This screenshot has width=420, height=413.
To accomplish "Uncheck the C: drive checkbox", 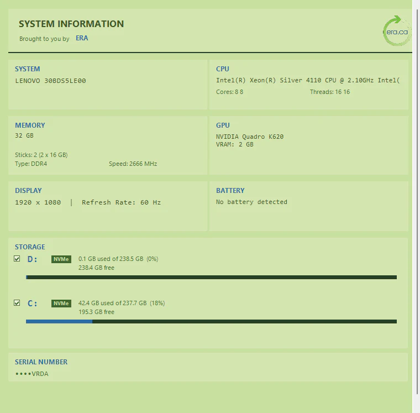I will (x=17, y=303).
